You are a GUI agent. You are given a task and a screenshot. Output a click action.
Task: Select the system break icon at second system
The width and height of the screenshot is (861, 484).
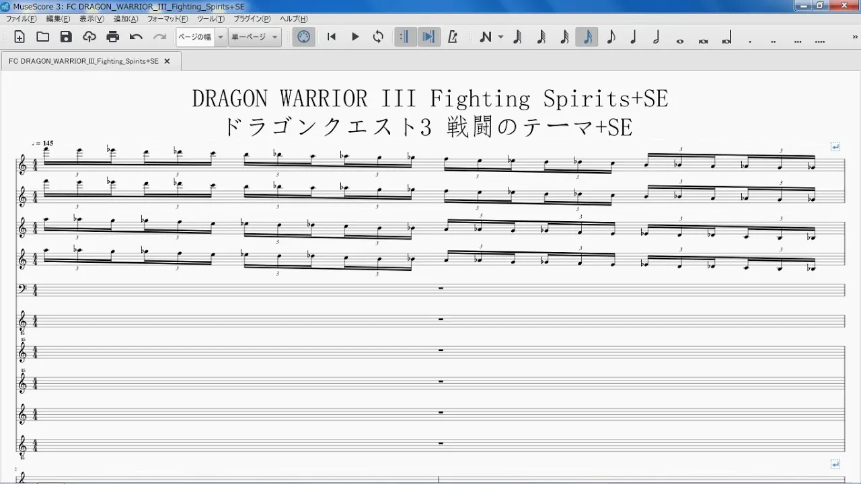[x=835, y=464]
